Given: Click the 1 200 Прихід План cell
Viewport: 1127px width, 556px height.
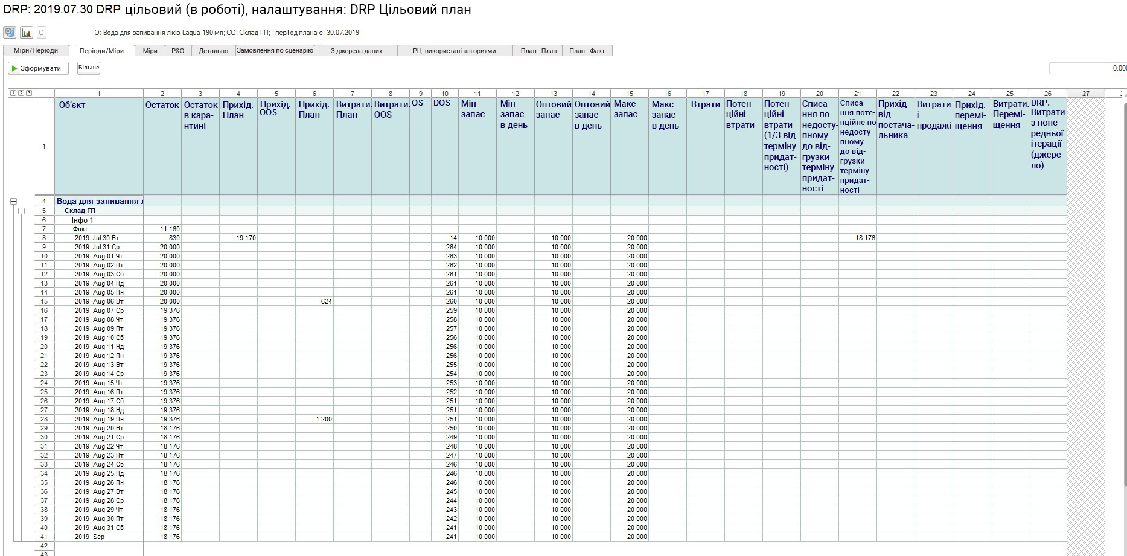Looking at the screenshot, I should click(314, 419).
